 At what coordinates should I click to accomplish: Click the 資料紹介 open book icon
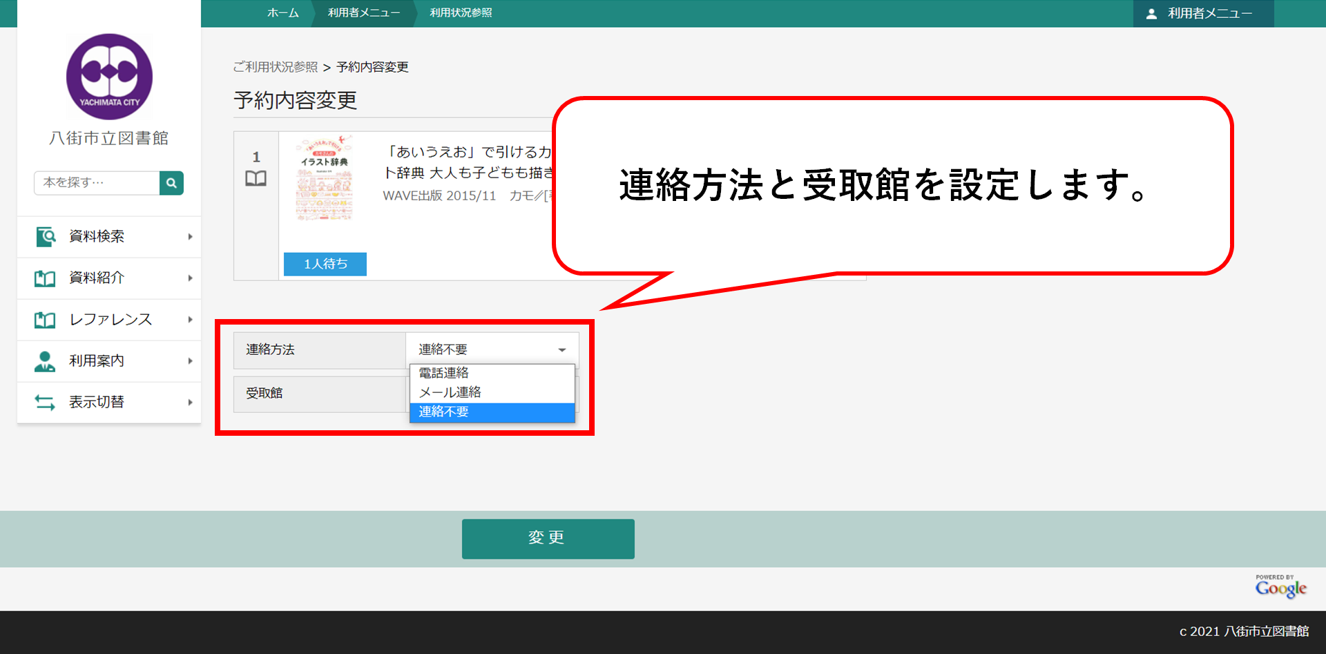click(x=46, y=278)
